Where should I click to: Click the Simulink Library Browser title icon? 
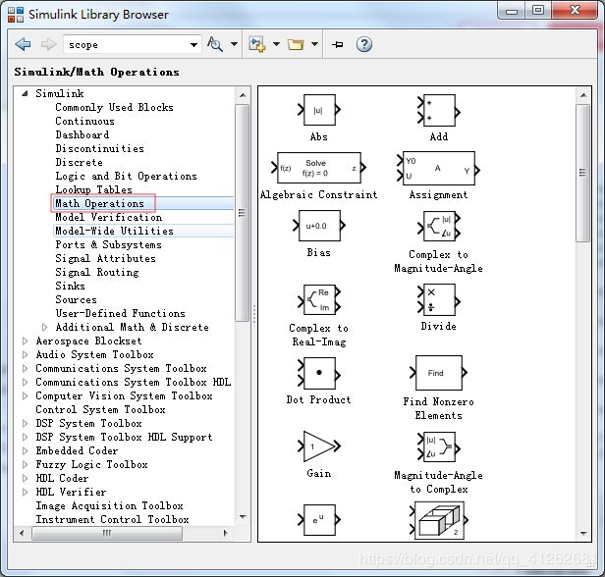16,15
